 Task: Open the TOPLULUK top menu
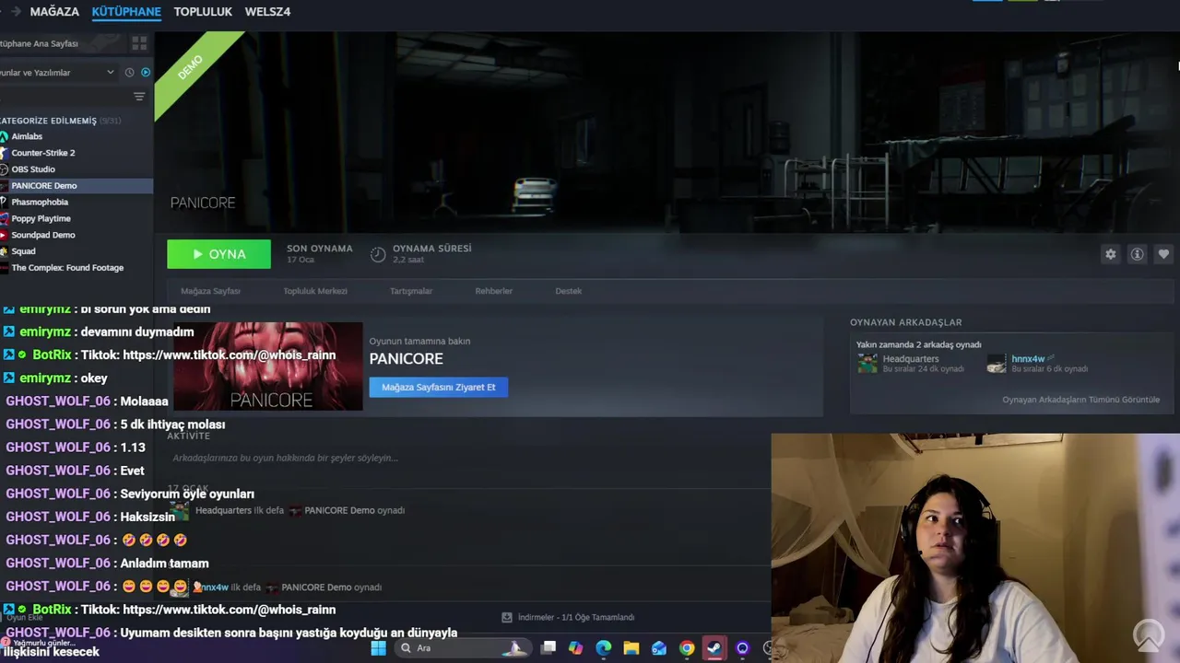(203, 12)
